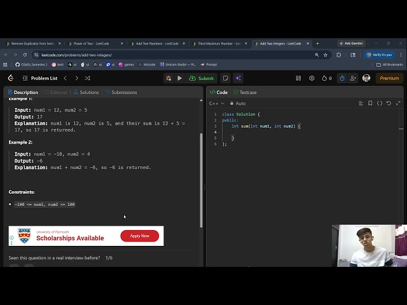This screenshot has height=305, width=407.
Task: Open the Prompt bookmark
Action: click(209, 65)
